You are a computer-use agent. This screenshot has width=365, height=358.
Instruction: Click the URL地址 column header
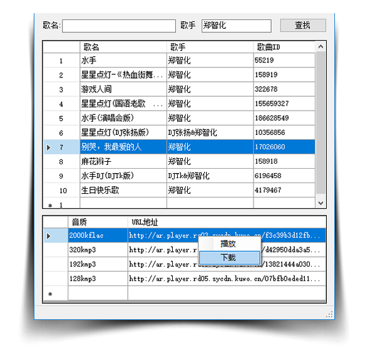[227, 222]
